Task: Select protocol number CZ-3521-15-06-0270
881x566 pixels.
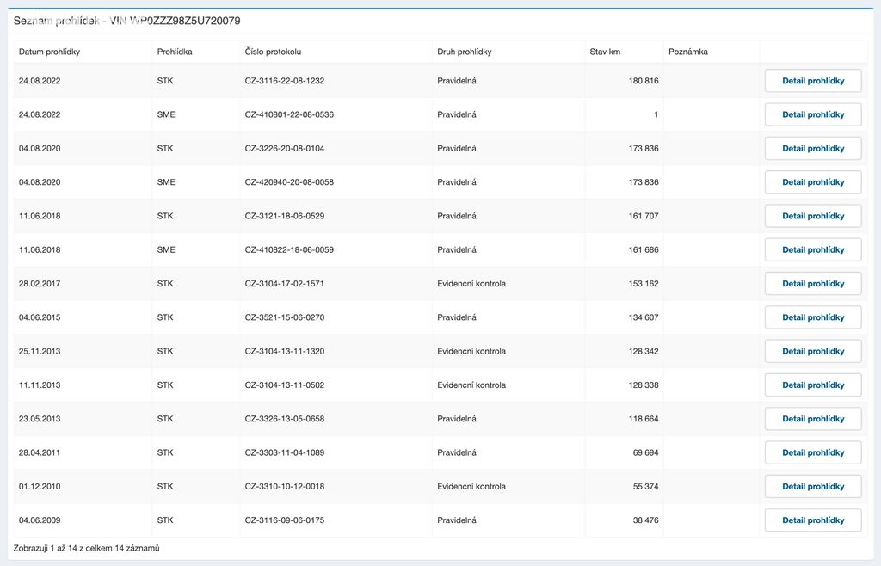Action: 284,317
